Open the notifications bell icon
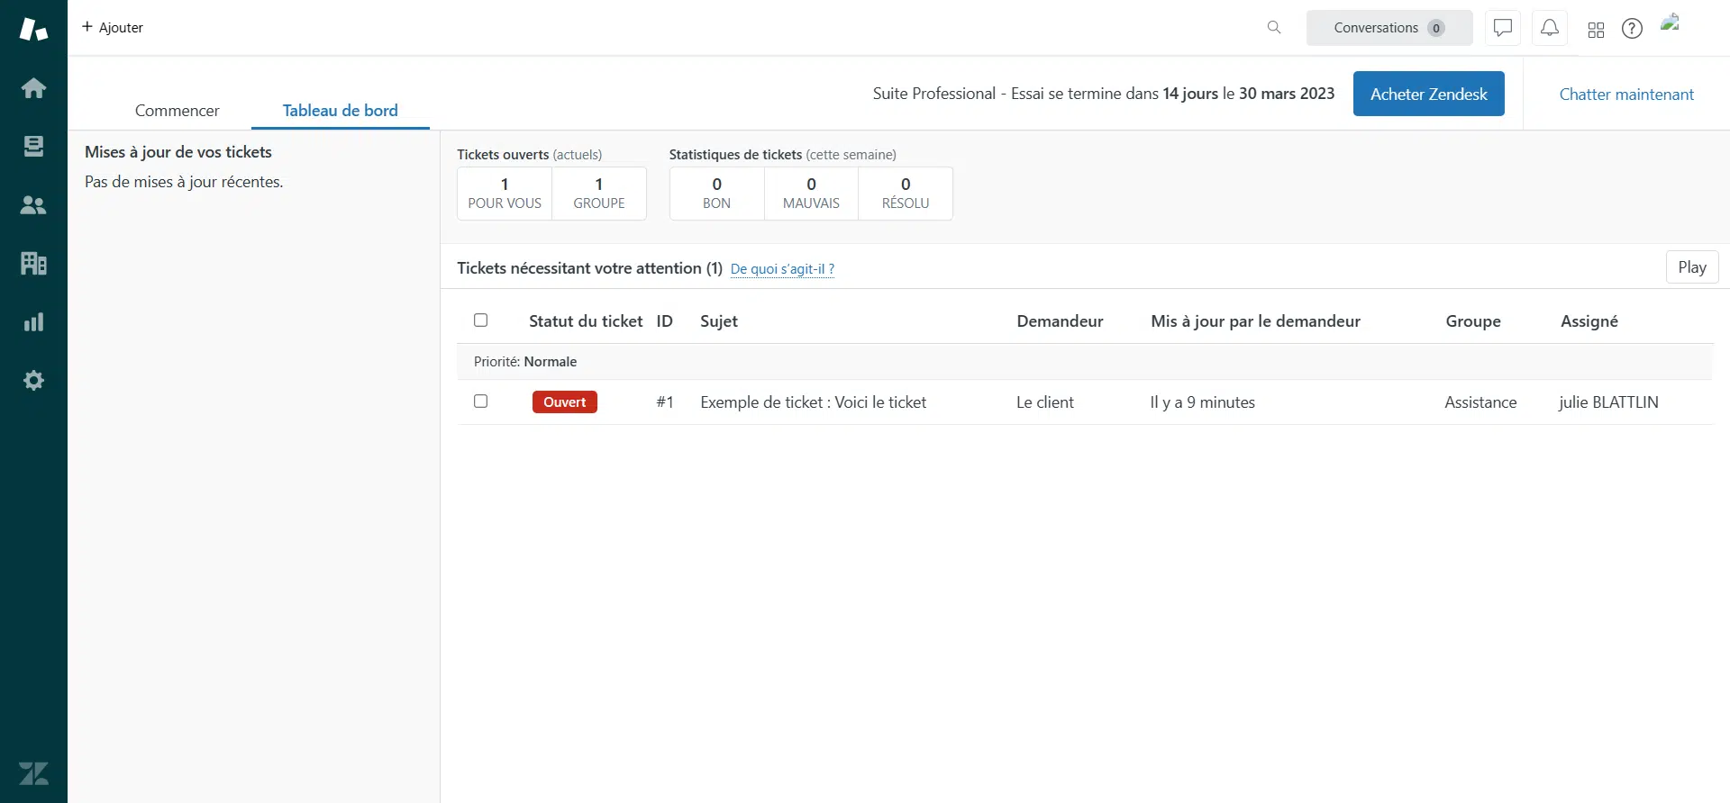The width and height of the screenshot is (1730, 803). click(1549, 28)
